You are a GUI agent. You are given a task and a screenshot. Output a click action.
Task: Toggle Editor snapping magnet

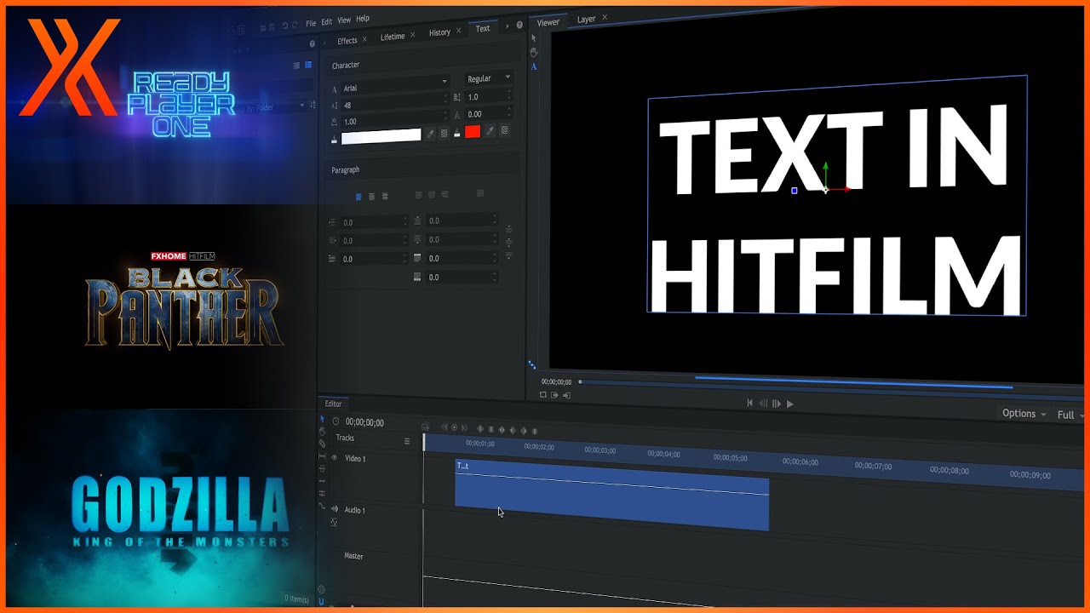[322, 601]
